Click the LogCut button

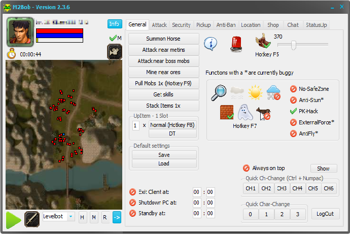tap(325, 214)
